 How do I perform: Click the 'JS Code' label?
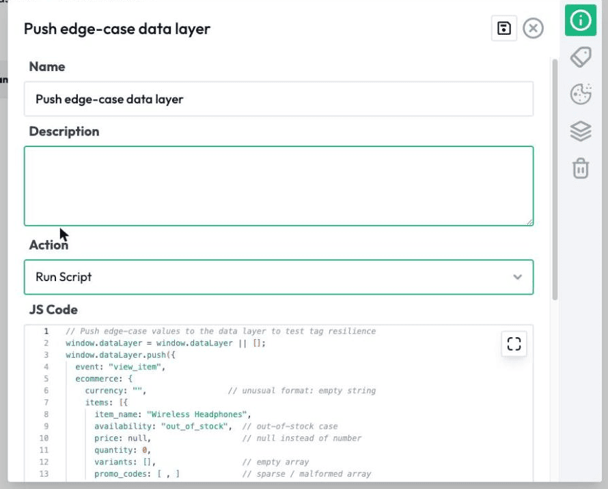(x=53, y=310)
